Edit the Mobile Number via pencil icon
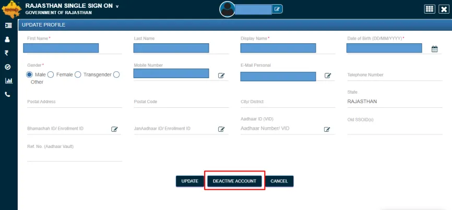Screen dimensions: 452x210 tap(221, 76)
